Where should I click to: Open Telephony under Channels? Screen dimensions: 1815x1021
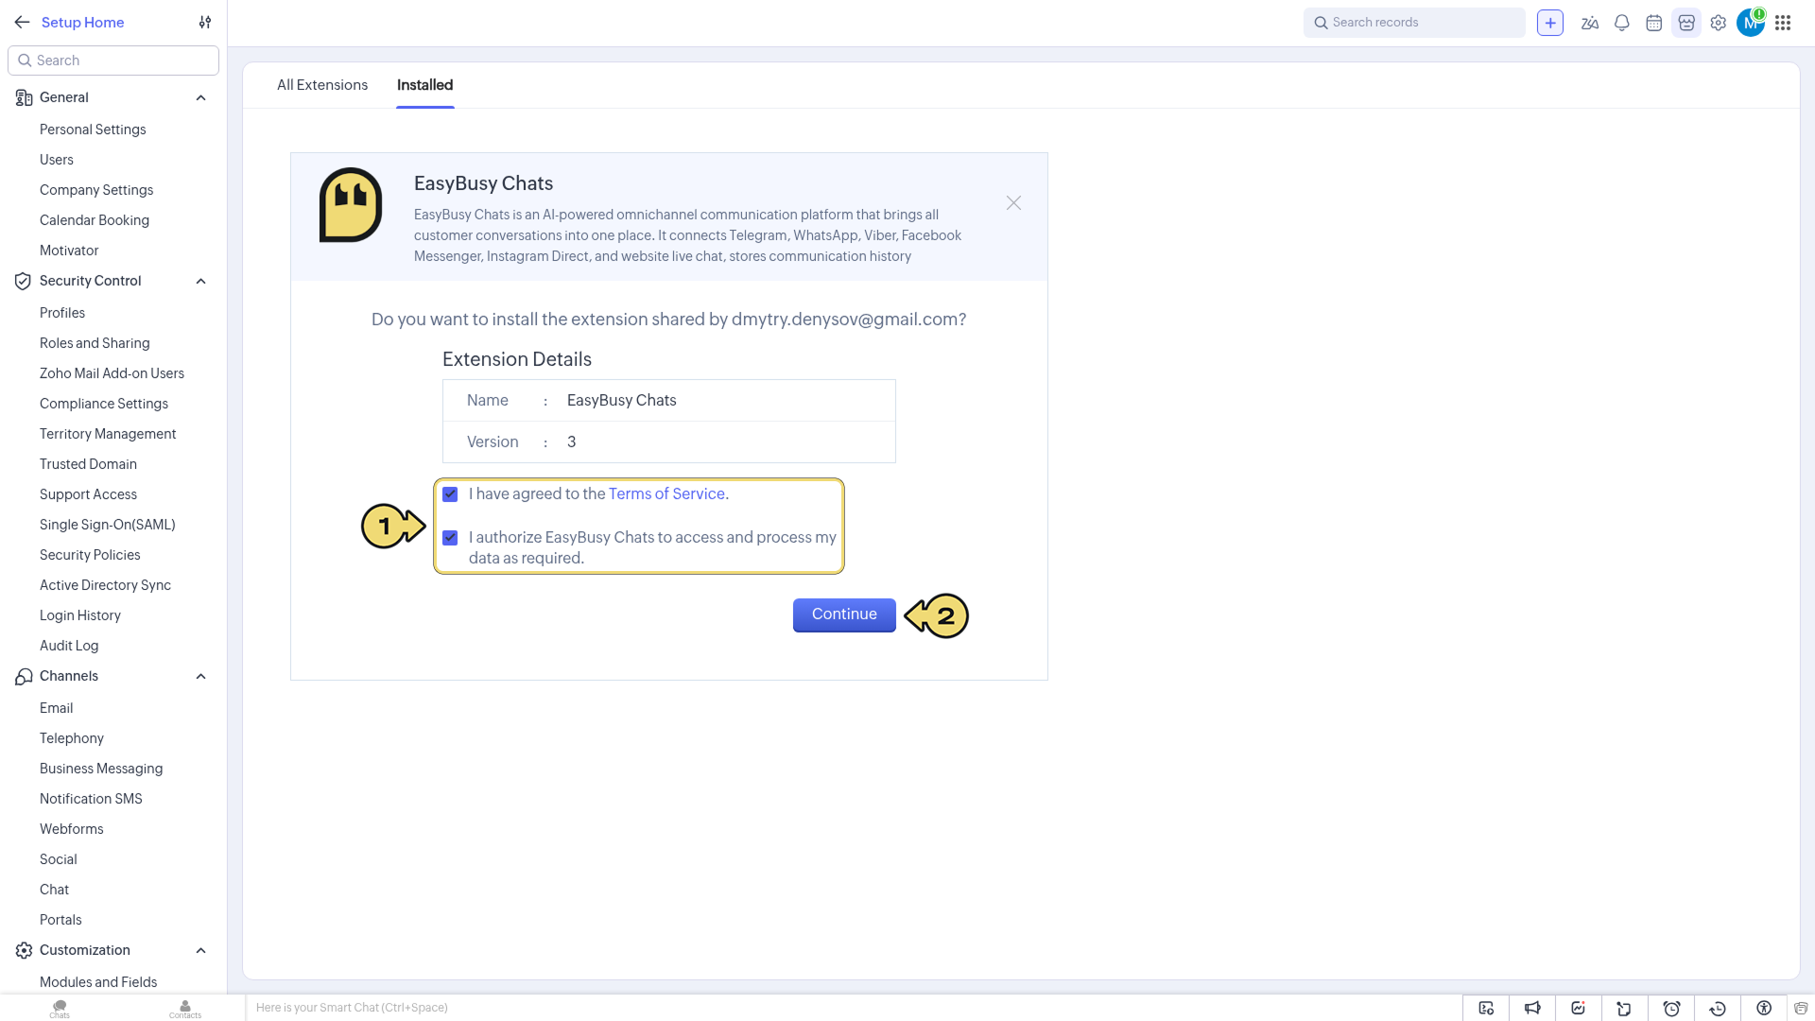point(72,738)
